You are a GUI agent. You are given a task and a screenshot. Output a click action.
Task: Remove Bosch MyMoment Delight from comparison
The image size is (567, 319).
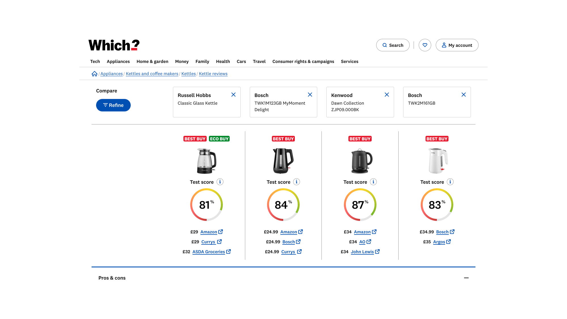click(x=310, y=95)
